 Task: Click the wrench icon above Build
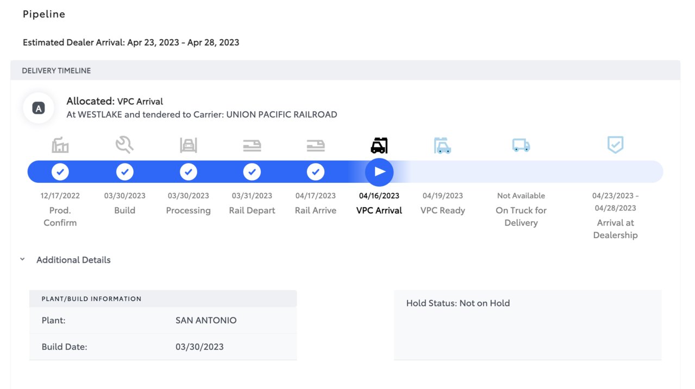(x=124, y=145)
